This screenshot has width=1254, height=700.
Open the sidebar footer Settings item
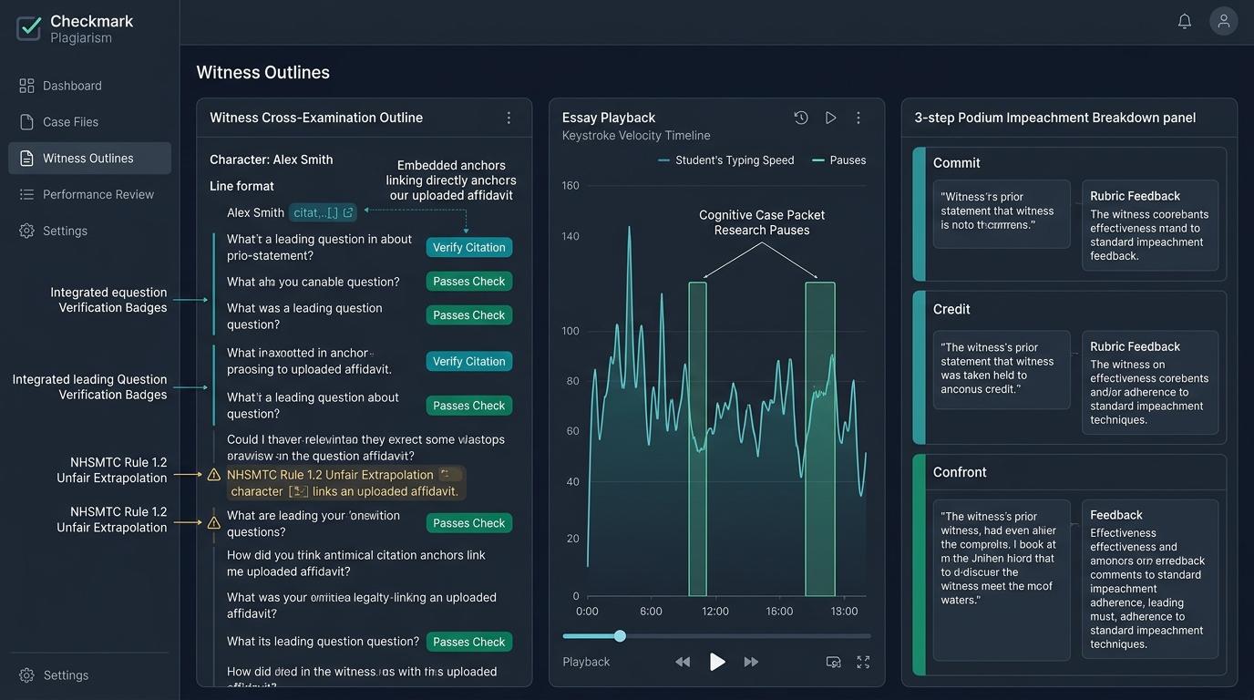[54, 675]
